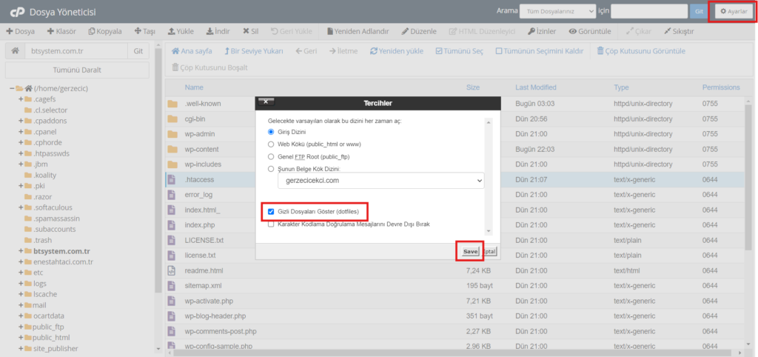The image size is (758, 357).
Task: Expand the .cpanel tree folder
Action: coord(21,132)
